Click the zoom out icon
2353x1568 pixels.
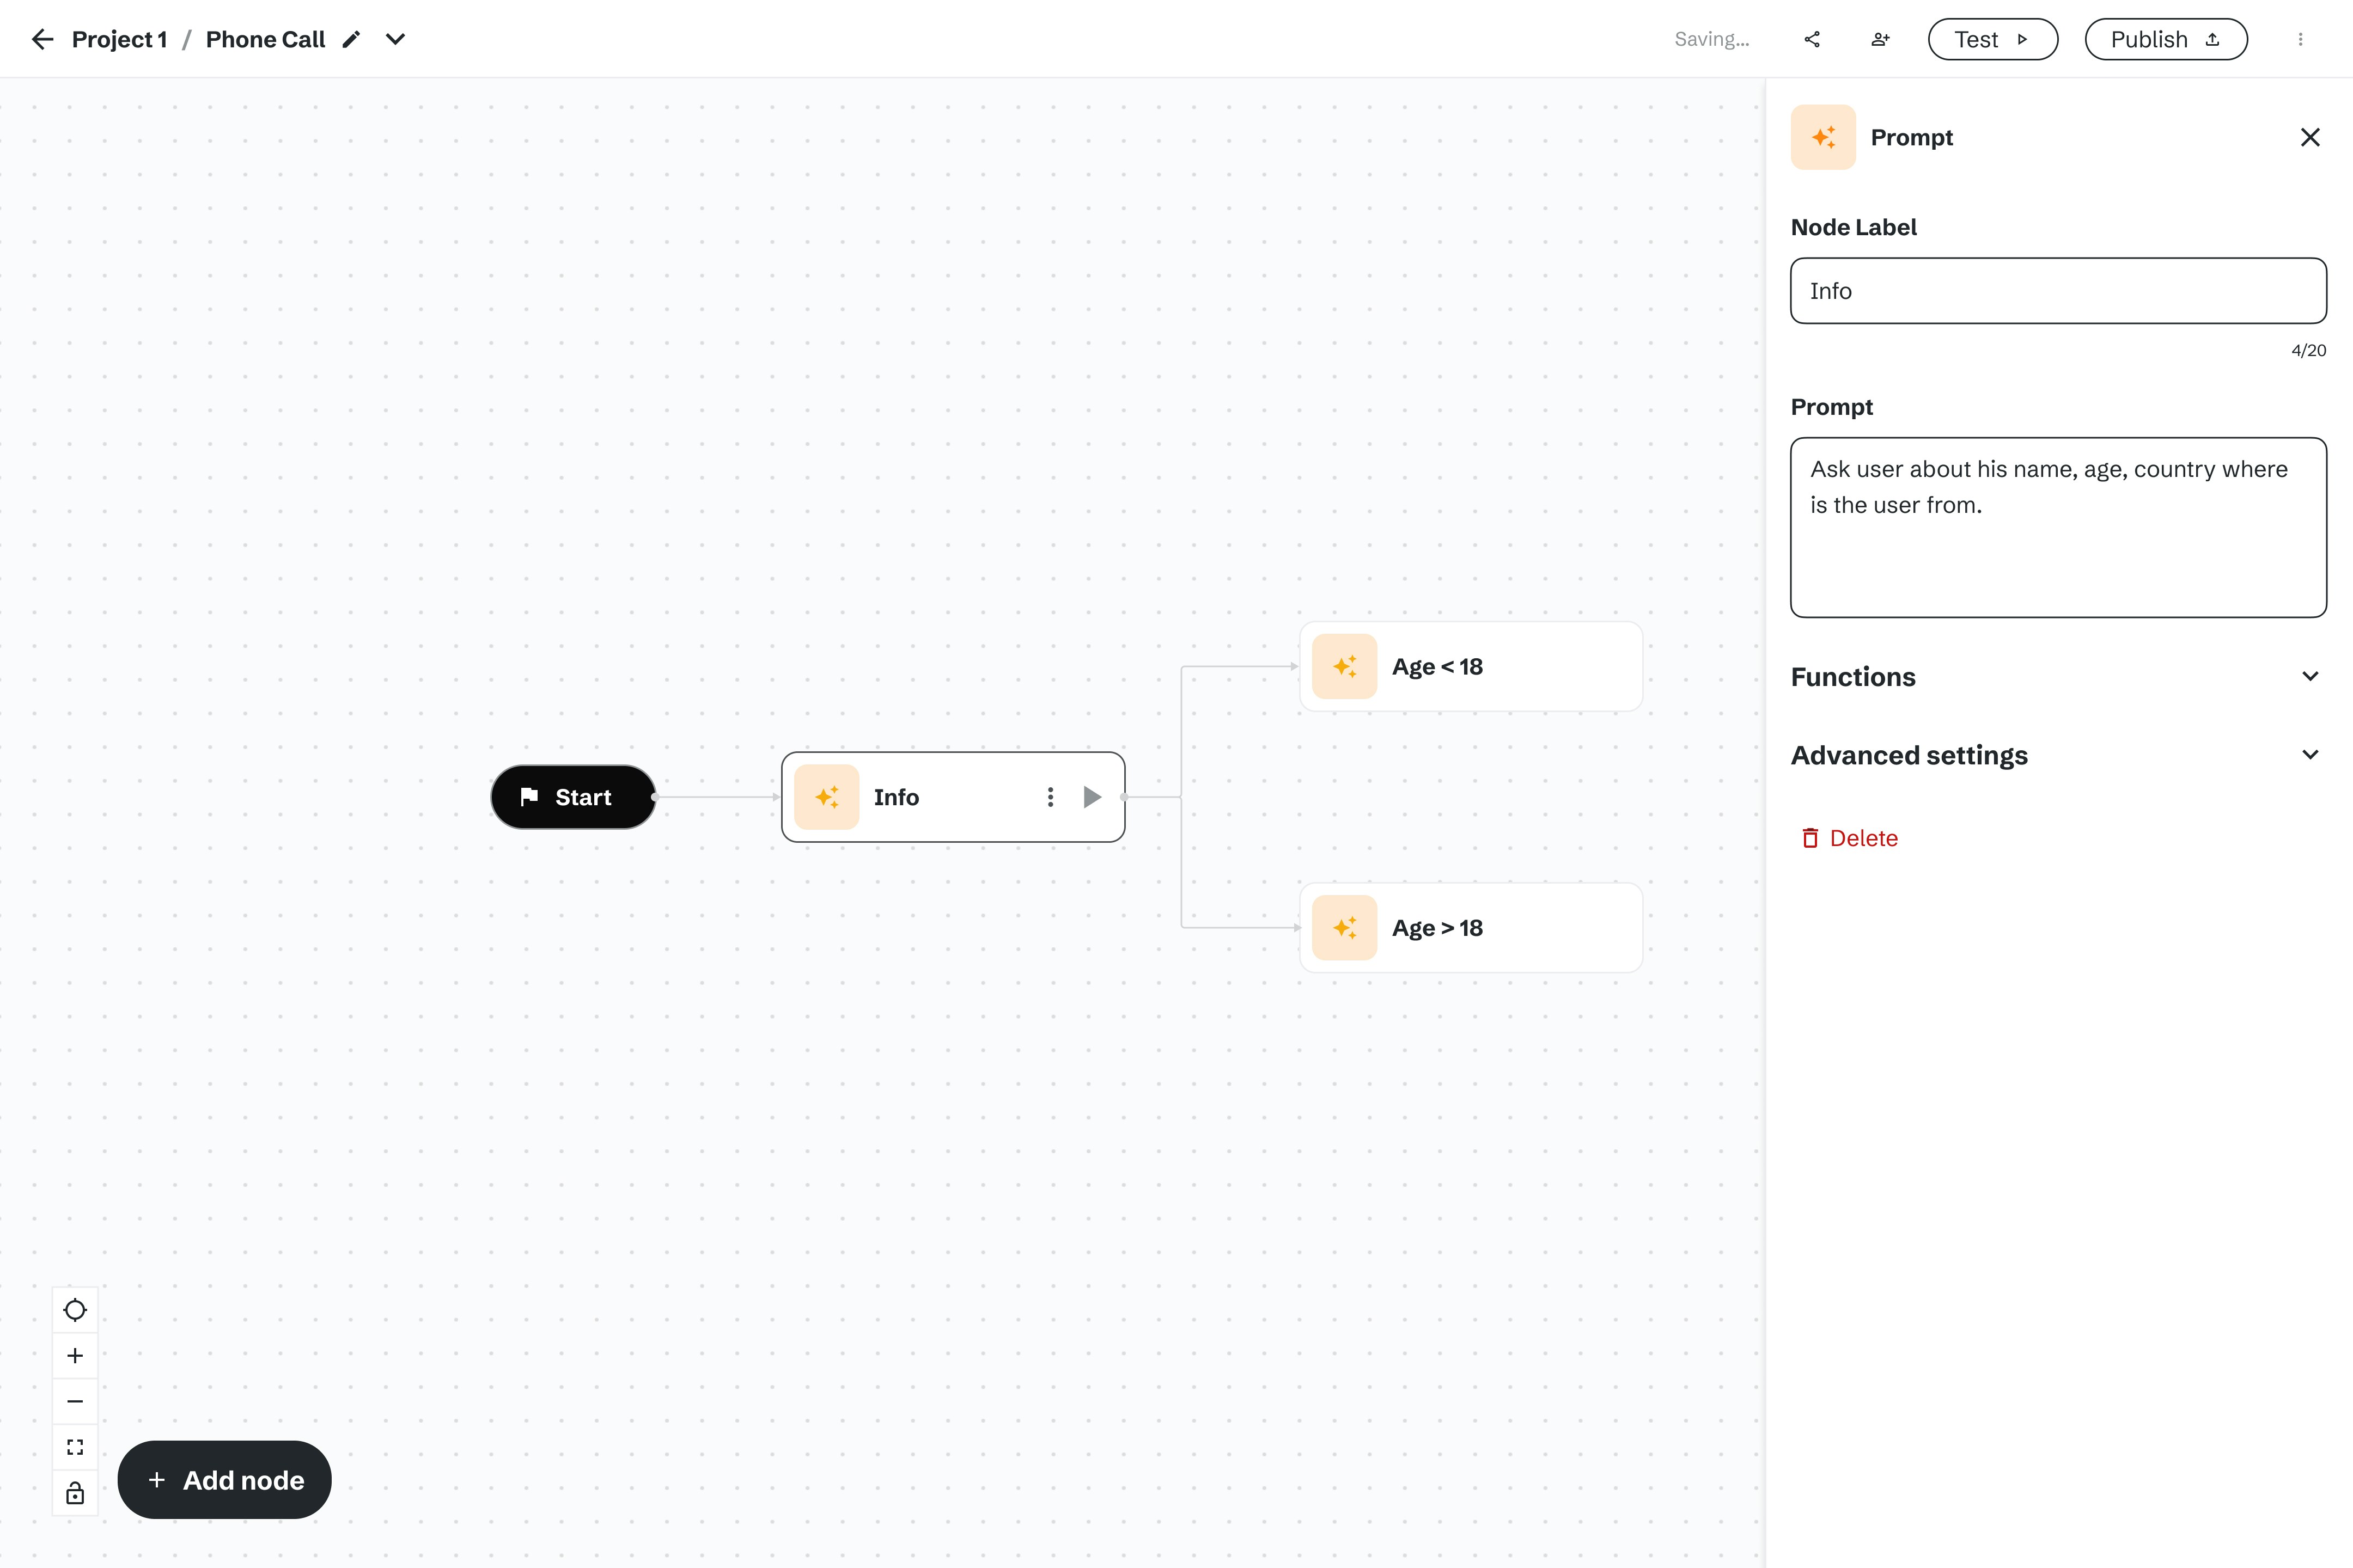pyautogui.click(x=75, y=1401)
